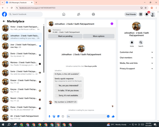Open Mariana conversation in the list
The width and height of the screenshot is (159, 127).
tap(21, 64)
